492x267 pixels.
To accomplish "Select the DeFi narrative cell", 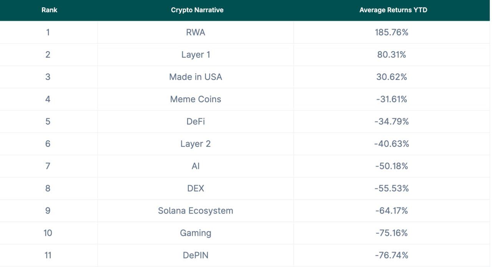I will 196,121.
